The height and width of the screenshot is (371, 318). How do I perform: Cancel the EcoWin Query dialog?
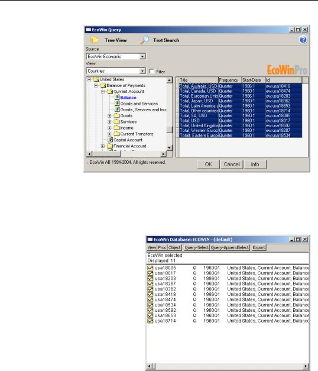[x=232, y=164]
